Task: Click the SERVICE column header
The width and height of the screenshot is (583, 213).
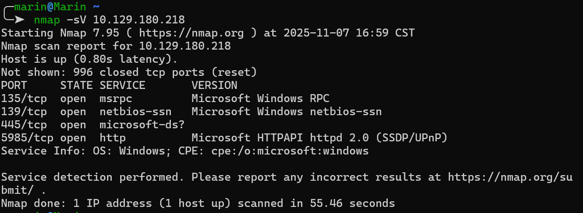Action: coord(123,86)
